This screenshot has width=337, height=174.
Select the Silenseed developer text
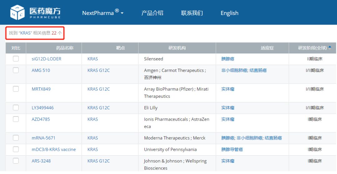pyautogui.click(x=154, y=59)
